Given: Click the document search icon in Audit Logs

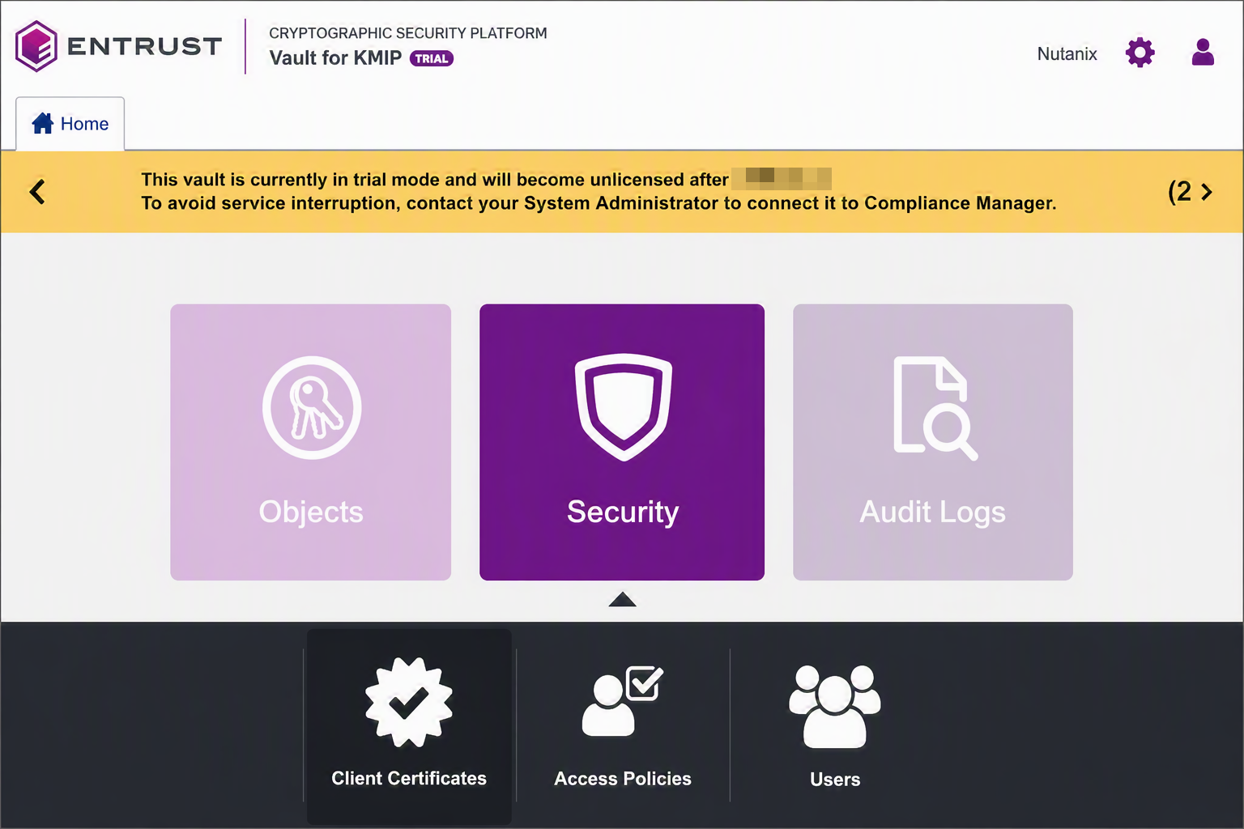Looking at the screenshot, I should tap(935, 408).
